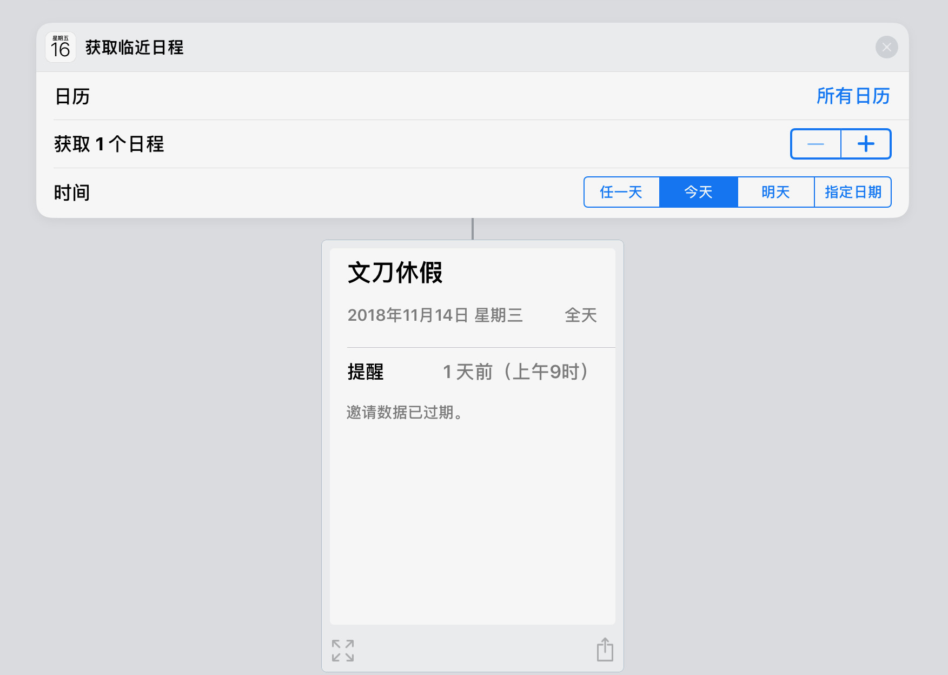Click the 获取 1 个日程 row label
The height and width of the screenshot is (675, 948).
(109, 144)
